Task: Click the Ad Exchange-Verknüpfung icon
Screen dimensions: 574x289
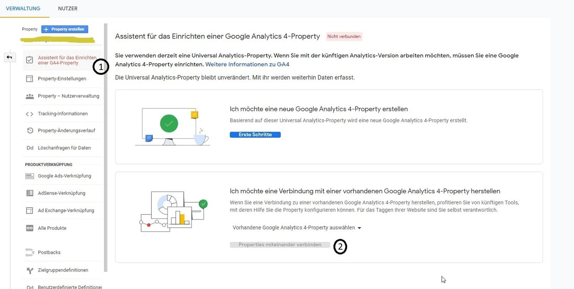Action: point(29,210)
